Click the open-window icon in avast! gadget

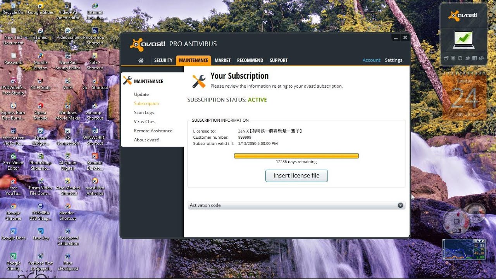[446, 58]
